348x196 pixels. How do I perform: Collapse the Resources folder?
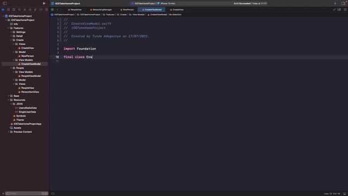click(9, 100)
